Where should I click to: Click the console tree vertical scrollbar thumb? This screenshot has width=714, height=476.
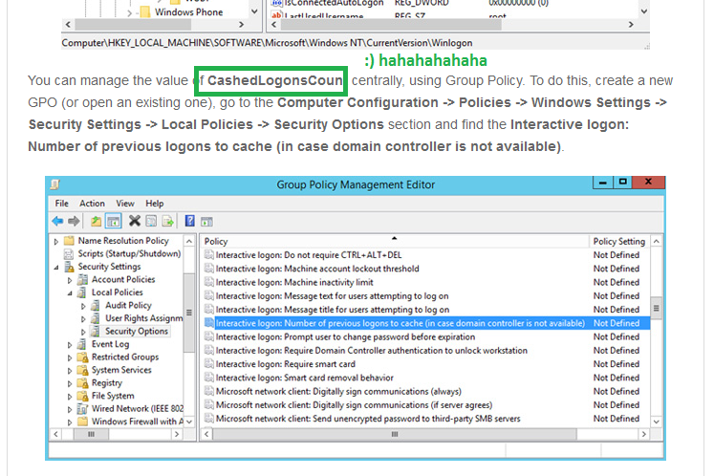point(189,313)
